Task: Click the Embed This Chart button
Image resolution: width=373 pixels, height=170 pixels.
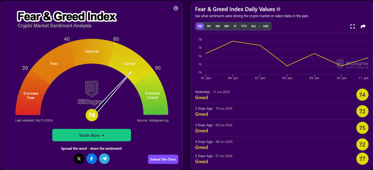Action: click(163, 159)
